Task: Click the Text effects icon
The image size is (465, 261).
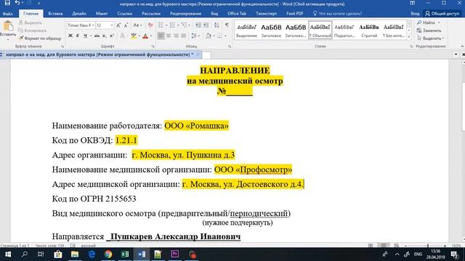Action: click(x=123, y=36)
